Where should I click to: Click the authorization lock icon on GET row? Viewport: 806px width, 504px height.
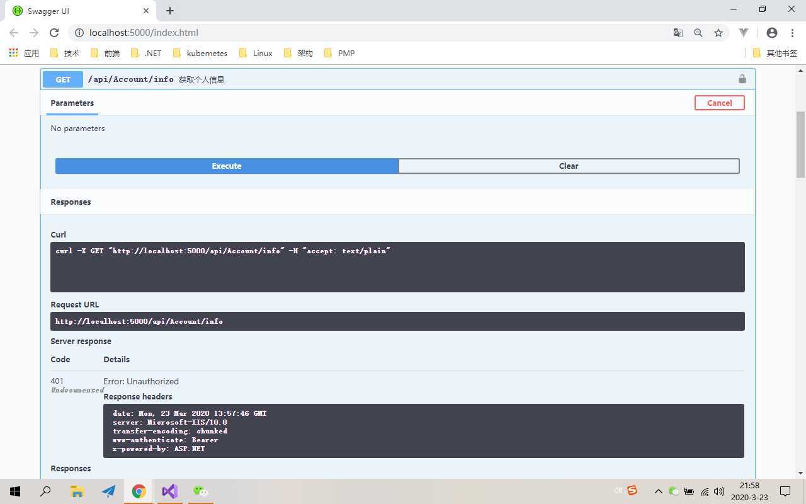(742, 79)
